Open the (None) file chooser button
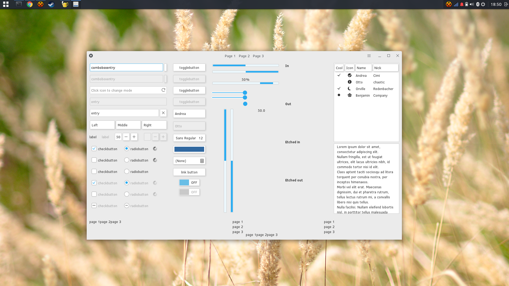 pyautogui.click(x=189, y=161)
